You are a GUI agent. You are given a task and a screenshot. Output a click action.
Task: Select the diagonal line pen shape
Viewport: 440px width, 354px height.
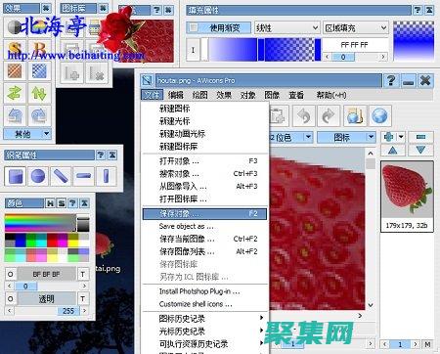[61, 176]
